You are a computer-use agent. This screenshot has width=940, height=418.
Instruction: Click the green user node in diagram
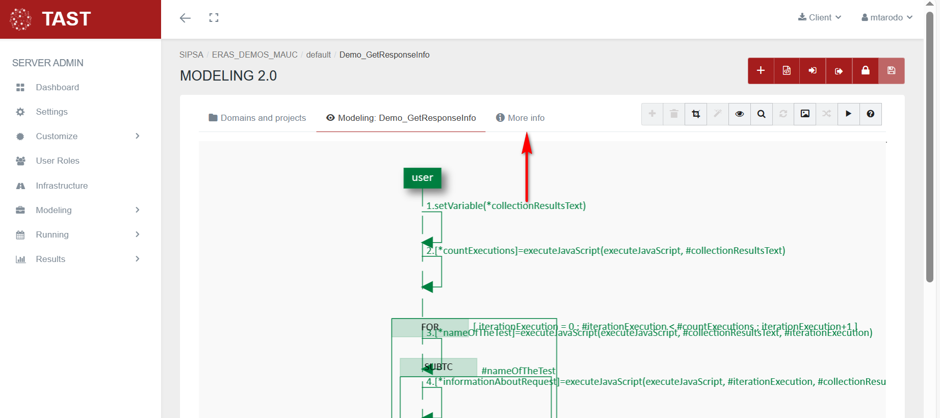click(x=422, y=178)
